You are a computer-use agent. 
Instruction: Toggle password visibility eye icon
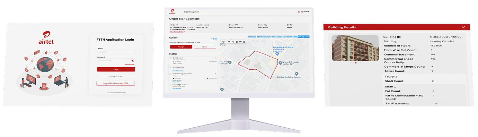(133, 61)
